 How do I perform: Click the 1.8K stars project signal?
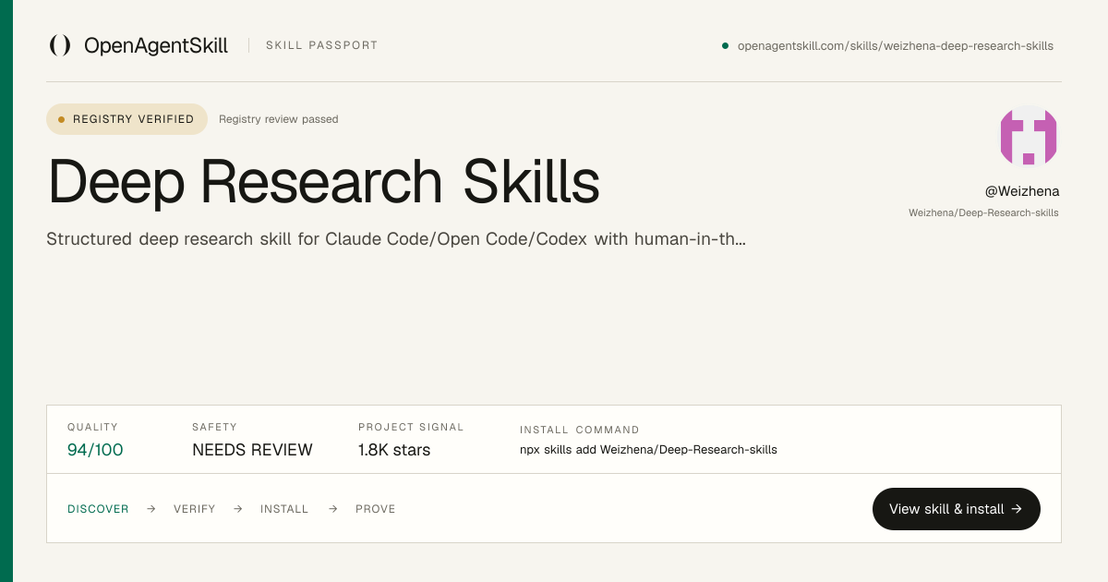(394, 450)
